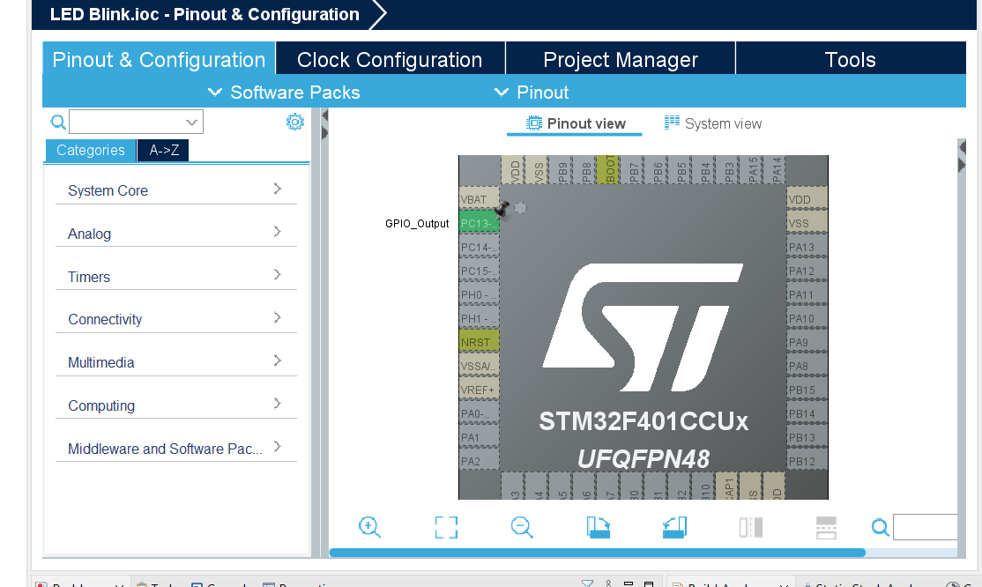Open the Software Packs dropdown
This screenshot has height=587, width=982.
215,92
